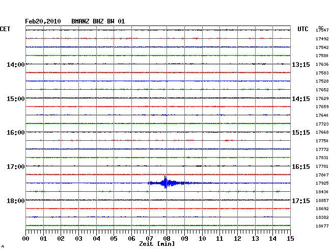The height and width of the screenshot is (252, 331).
Task: Click the DC value "17583"
Action: tap(322, 73)
